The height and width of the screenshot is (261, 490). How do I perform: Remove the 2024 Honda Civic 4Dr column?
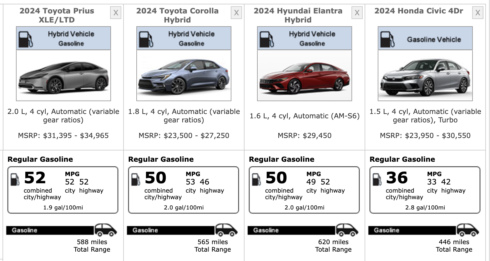click(x=477, y=13)
